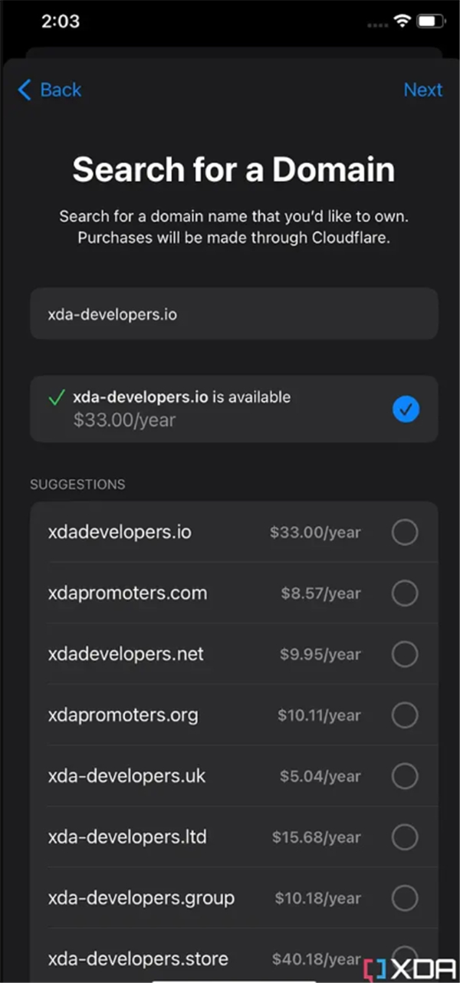Choose the xda-developers.uk radio button
This screenshot has width=460, height=983.
(x=405, y=776)
